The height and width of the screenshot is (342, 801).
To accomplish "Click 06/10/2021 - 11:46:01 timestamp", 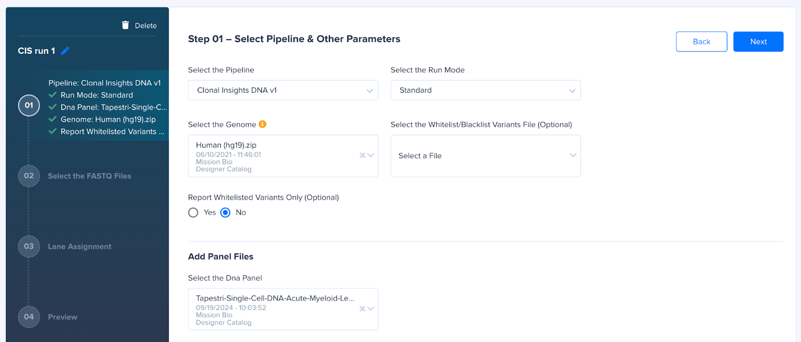I will coord(228,154).
